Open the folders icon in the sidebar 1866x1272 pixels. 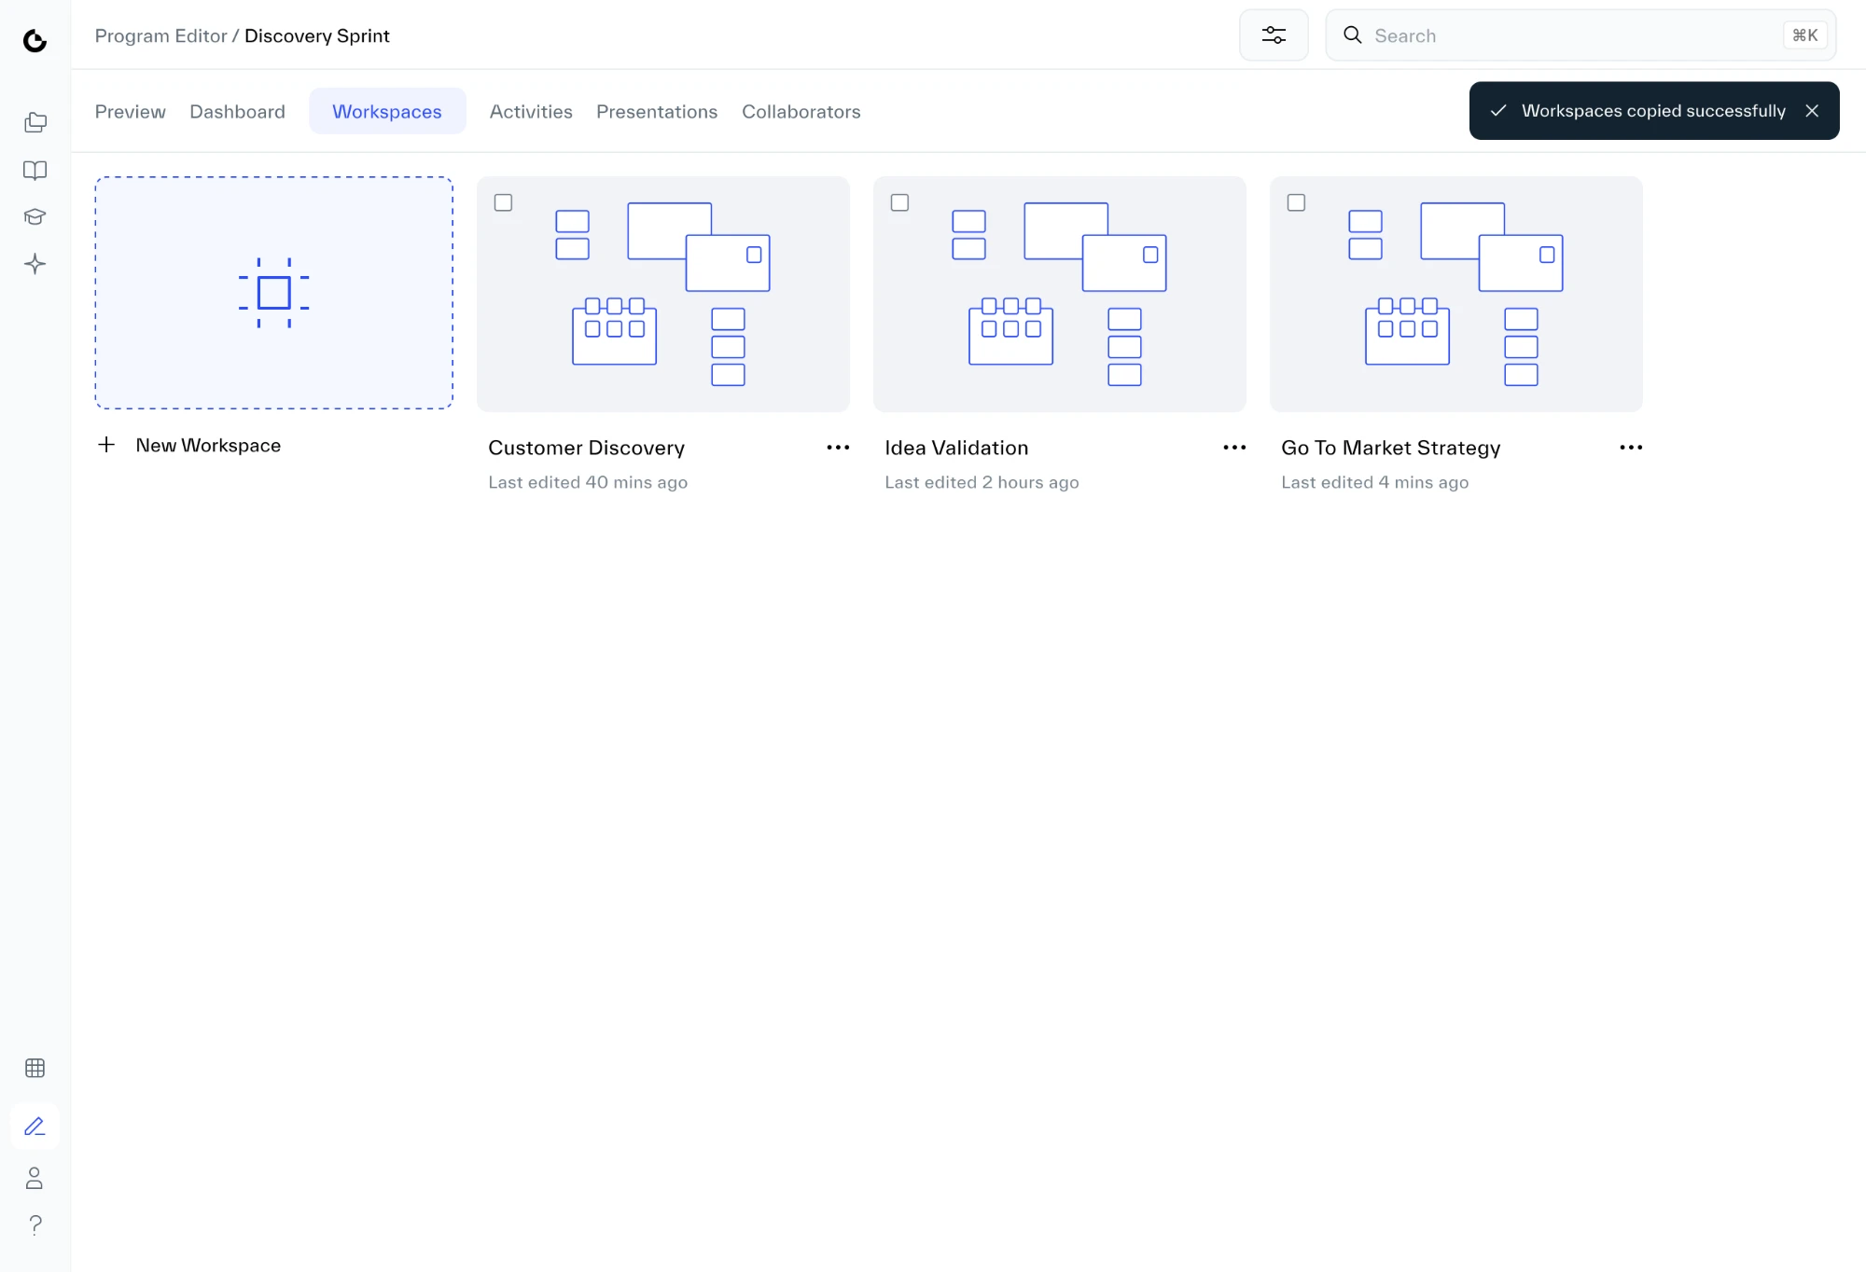(x=35, y=122)
